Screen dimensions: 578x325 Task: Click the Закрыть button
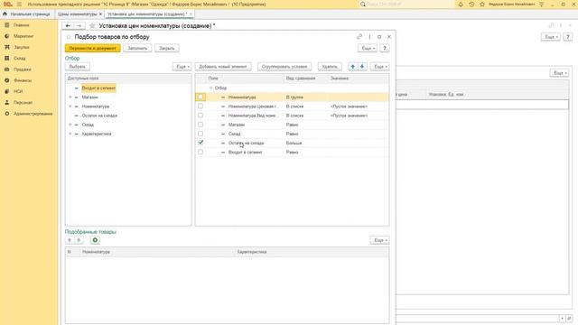[167, 48]
